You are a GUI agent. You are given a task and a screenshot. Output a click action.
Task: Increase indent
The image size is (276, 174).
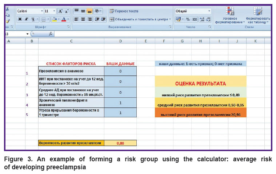(x=103, y=19)
